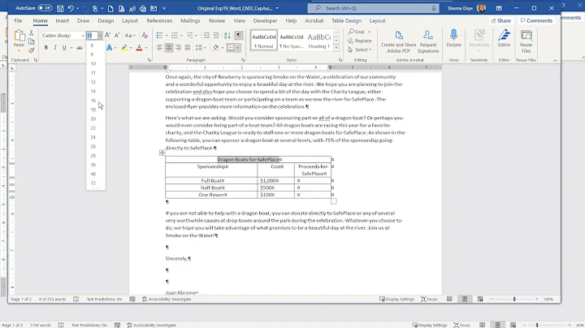Expand the Styles gallery
Screen dimensions: 585x328
[336, 48]
